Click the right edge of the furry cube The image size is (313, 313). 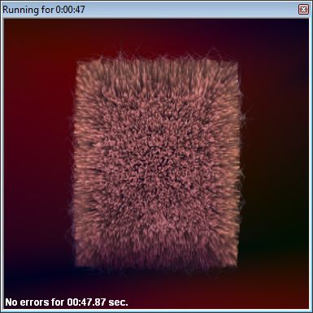238,163
